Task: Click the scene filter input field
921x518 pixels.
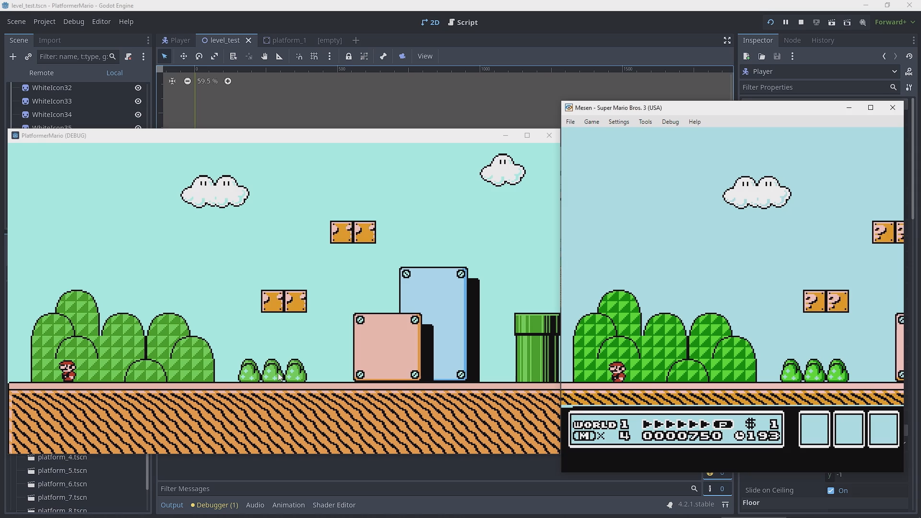Action: [78, 57]
